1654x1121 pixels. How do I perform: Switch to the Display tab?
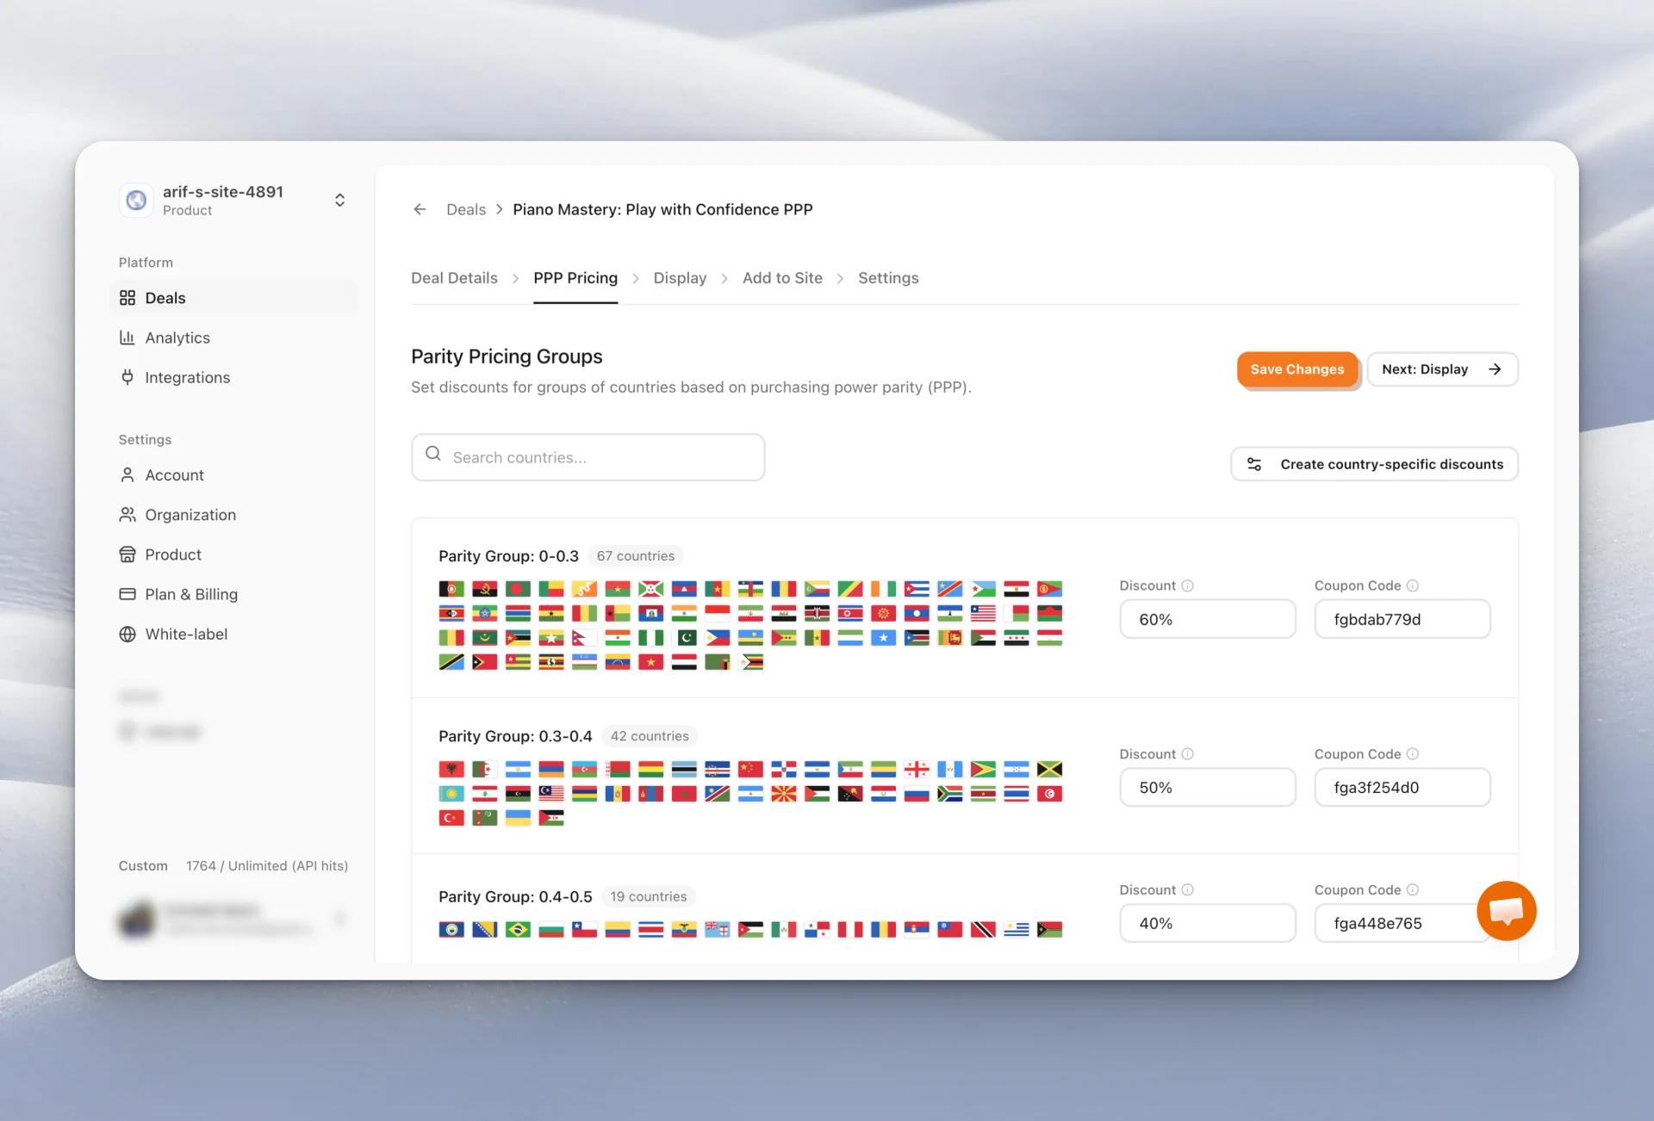(680, 278)
